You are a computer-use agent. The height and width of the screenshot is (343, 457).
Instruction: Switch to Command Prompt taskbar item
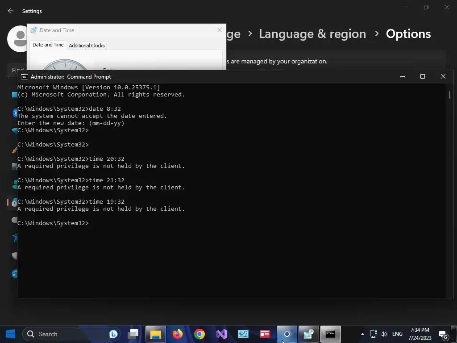click(331, 334)
